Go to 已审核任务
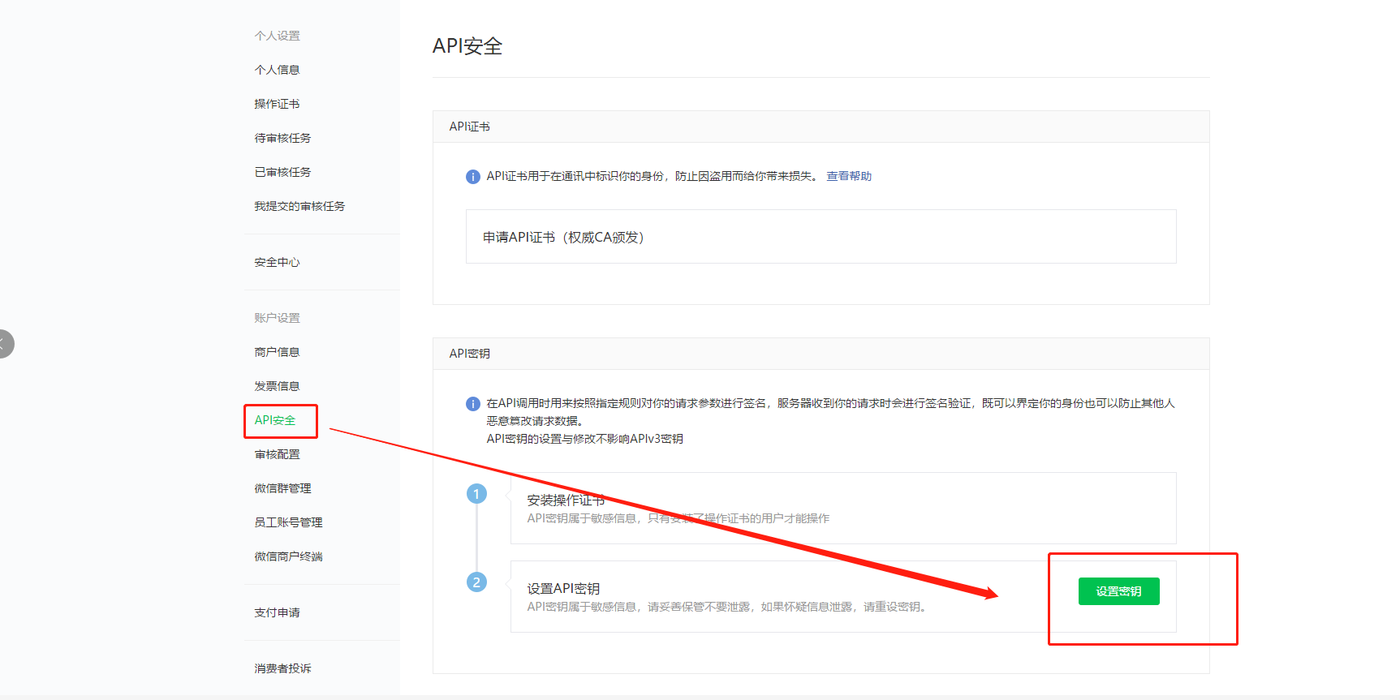The height and width of the screenshot is (700, 1400). pos(282,172)
